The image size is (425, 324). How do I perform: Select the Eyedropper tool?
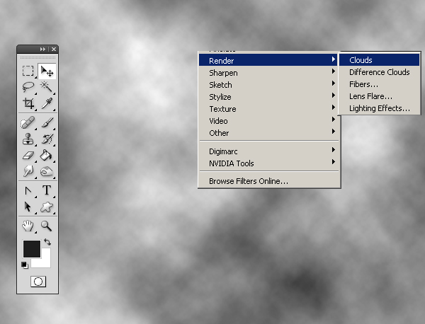coord(47,103)
